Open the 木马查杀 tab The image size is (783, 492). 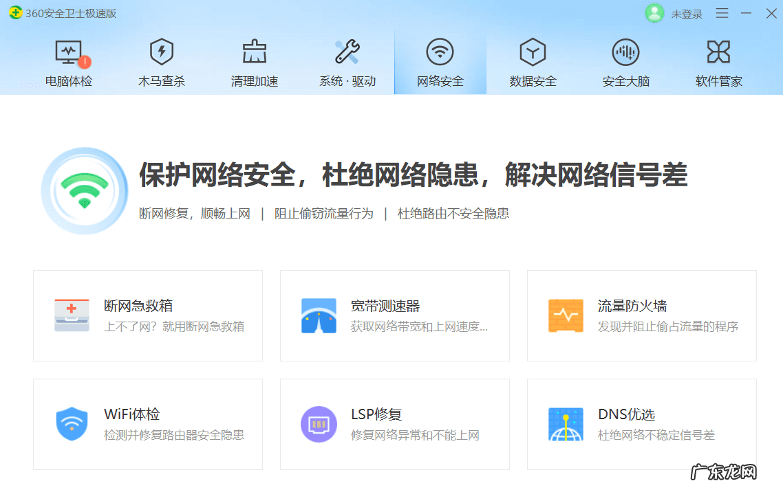pyautogui.click(x=161, y=62)
